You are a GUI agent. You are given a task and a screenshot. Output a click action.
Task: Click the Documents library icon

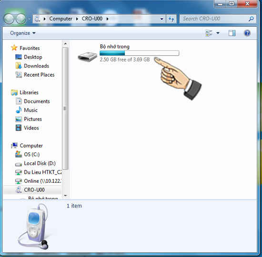click(x=19, y=101)
